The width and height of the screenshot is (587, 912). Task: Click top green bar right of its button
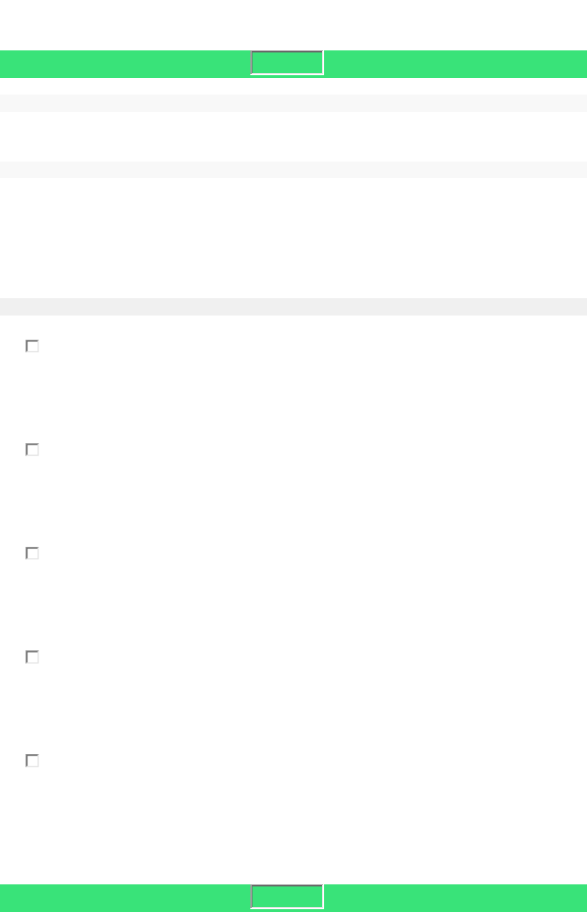pos(455,64)
